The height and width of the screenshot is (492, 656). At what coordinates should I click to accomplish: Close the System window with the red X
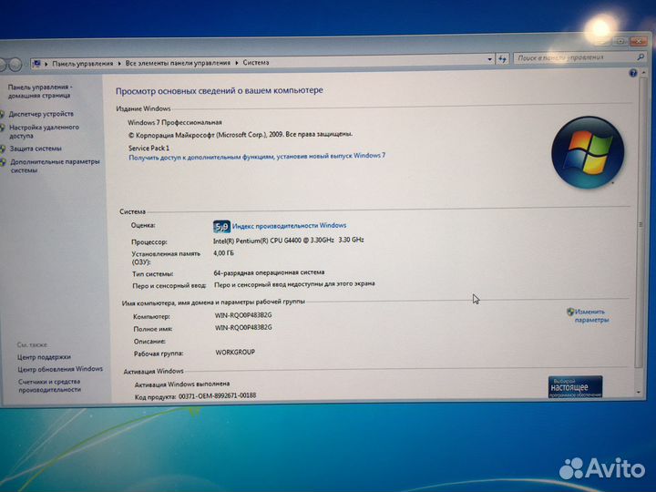(x=638, y=41)
